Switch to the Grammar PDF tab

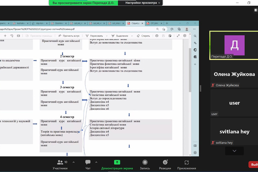point(59,24)
